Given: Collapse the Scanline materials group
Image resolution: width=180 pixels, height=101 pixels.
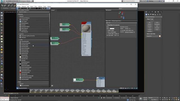Looking at the screenshot, I should 19,34.
